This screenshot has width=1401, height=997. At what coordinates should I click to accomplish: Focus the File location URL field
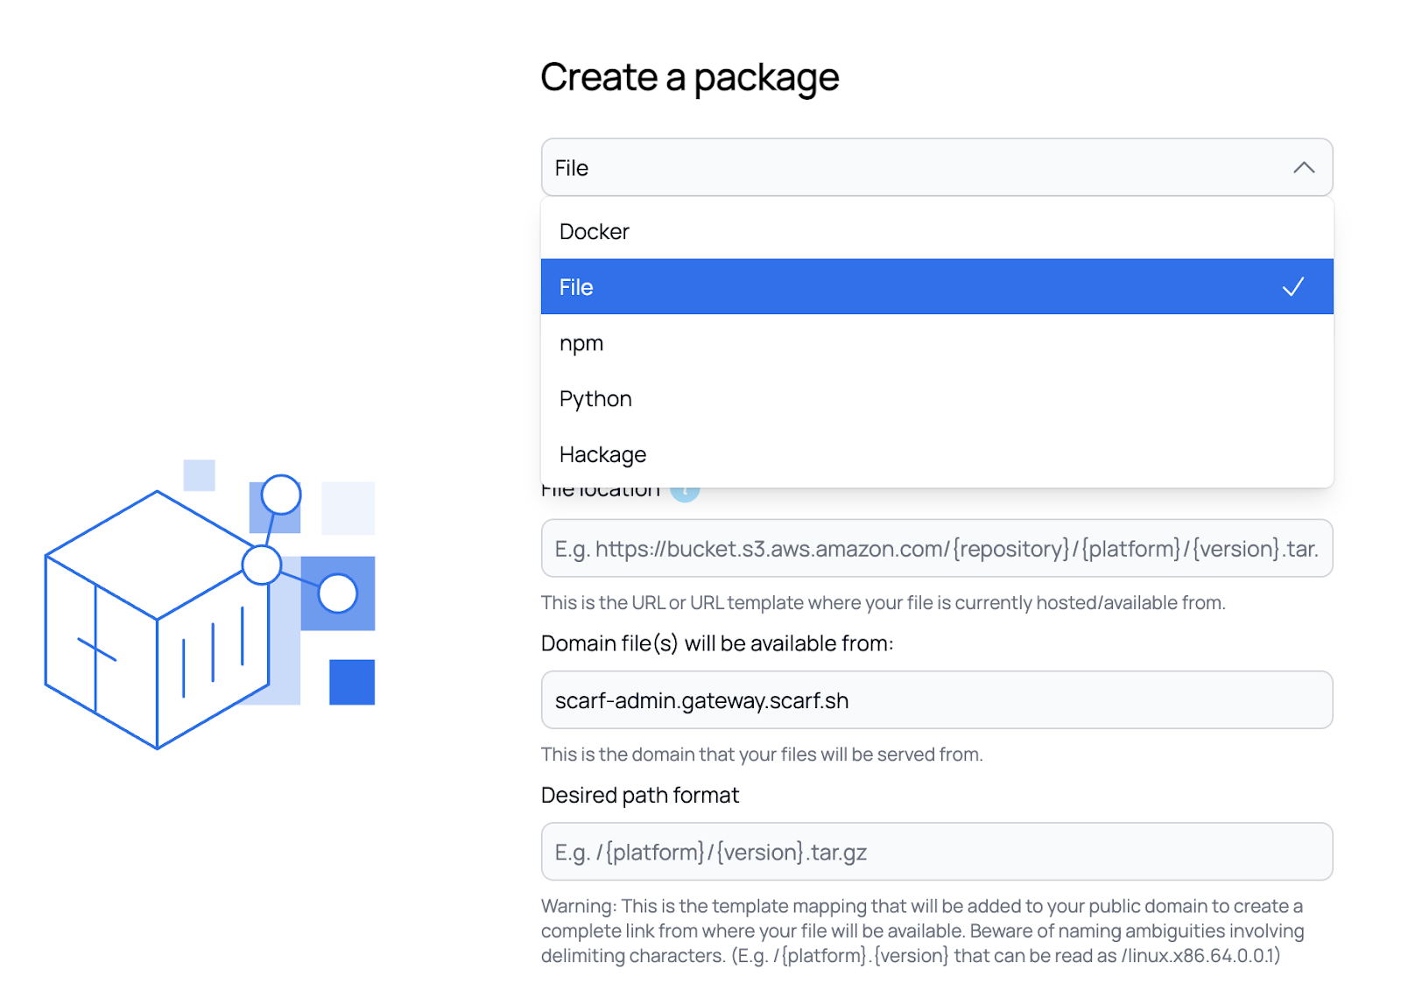(x=936, y=549)
